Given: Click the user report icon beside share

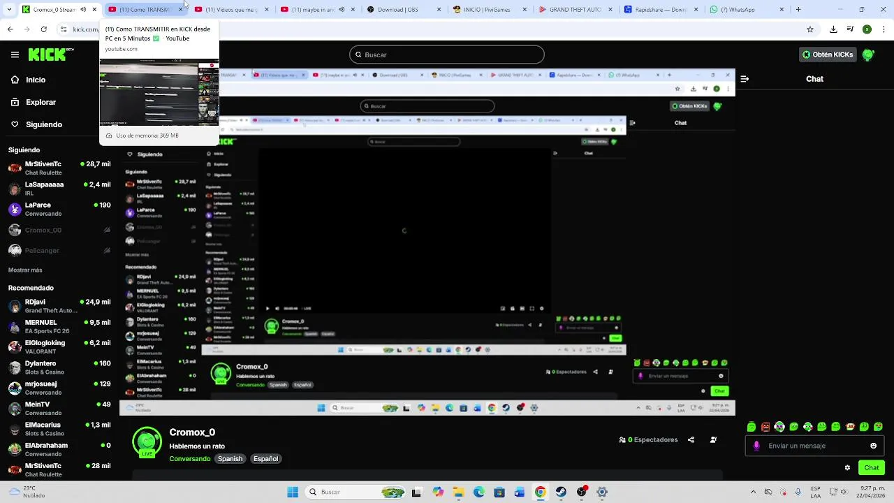Looking at the screenshot, I should click(713, 440).
